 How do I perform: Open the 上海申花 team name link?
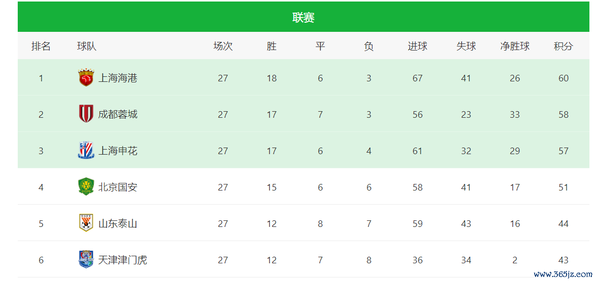118,151
